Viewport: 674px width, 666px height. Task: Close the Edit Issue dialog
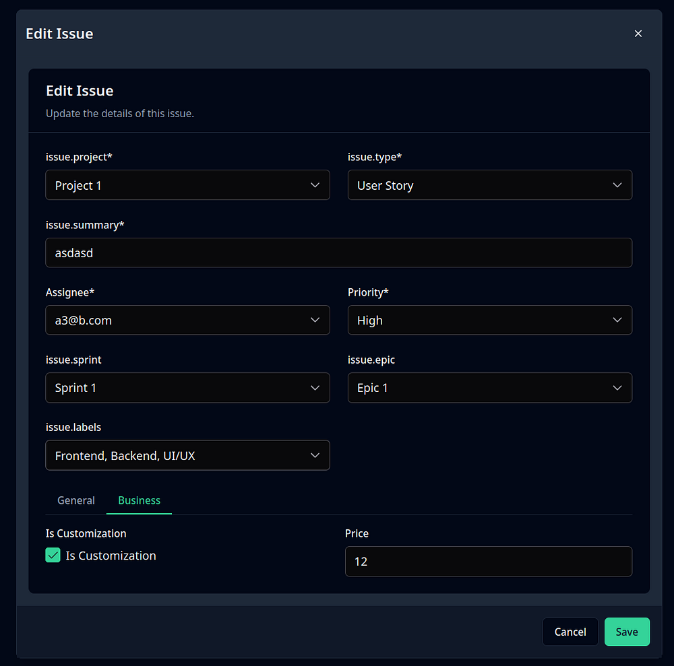(638, 34)
